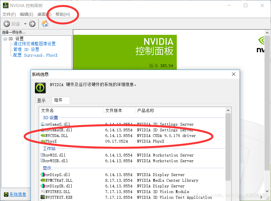The width and height of the screenshot is (271, 201).
Task: Close the 系统信息 dialog
Action: [234, 74]
